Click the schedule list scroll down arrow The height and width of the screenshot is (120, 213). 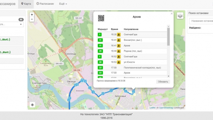[x=168, y=76]
